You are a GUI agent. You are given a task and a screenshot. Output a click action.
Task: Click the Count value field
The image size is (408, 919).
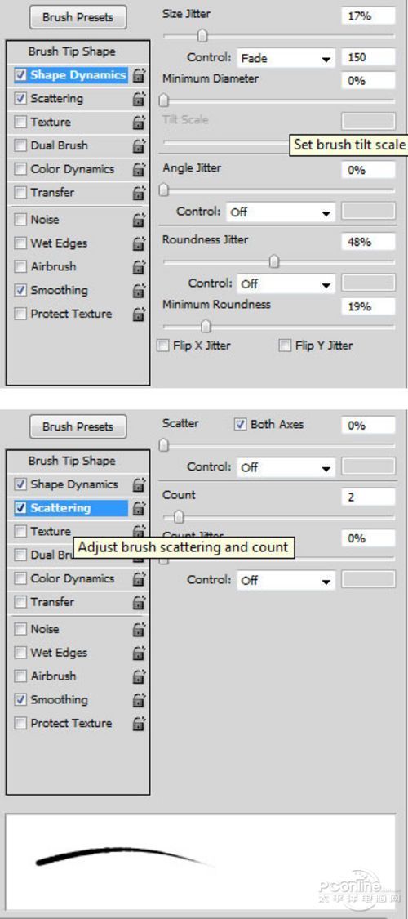click(368, 497)
